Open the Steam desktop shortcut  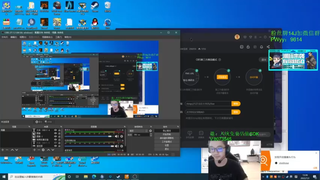(95, 7)
